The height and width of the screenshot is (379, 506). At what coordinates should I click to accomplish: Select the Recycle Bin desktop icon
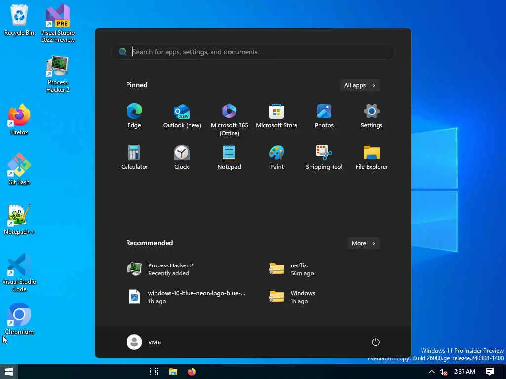pos(19,20)
